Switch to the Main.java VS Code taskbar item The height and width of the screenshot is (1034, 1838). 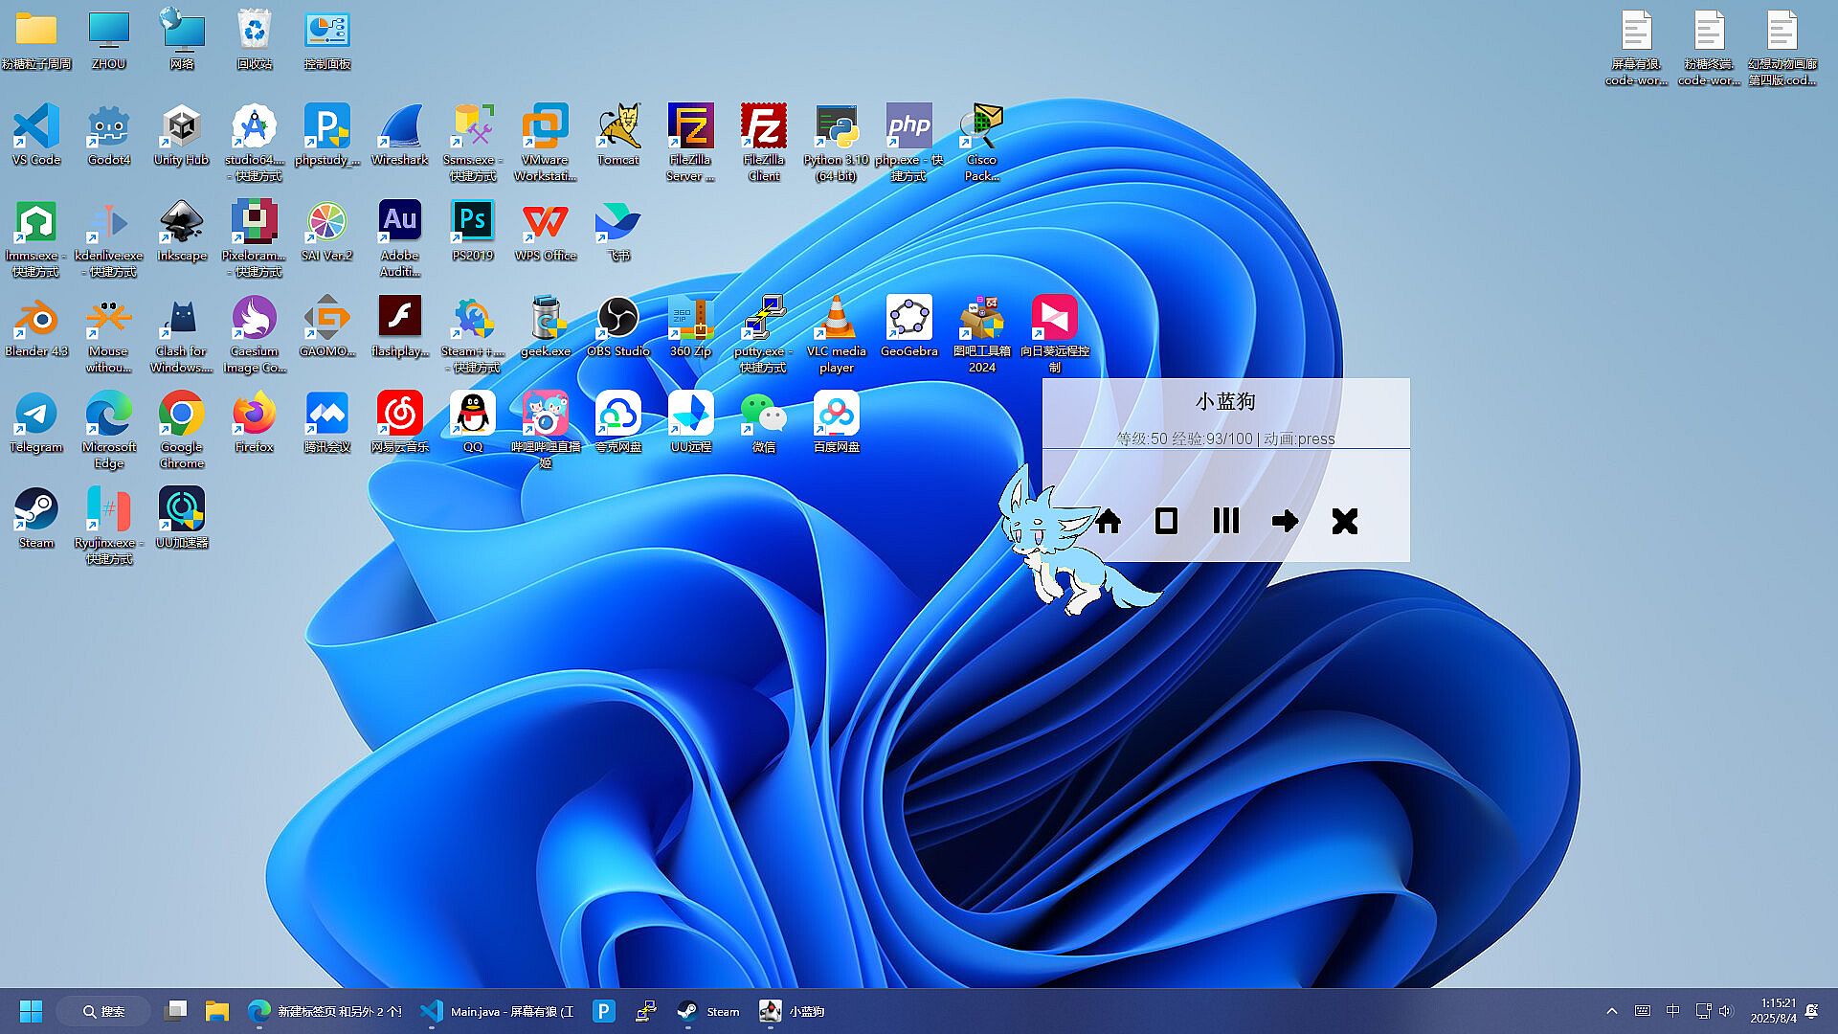498,1011
